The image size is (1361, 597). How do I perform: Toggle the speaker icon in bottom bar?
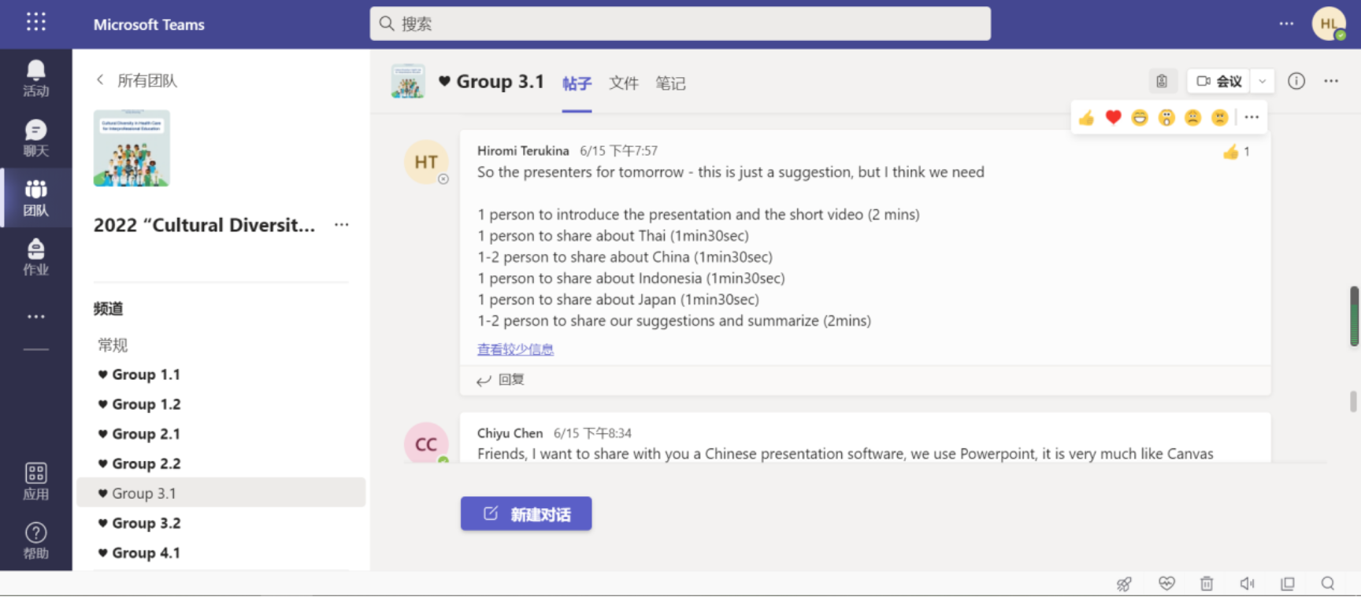click(1247, 583)
